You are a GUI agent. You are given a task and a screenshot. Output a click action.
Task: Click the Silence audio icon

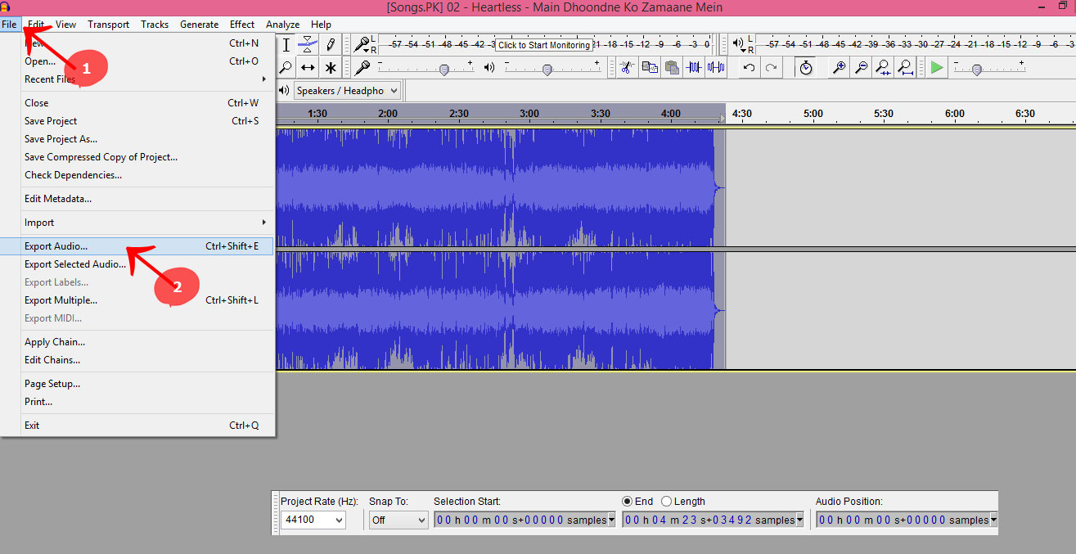tap(716, 68)
